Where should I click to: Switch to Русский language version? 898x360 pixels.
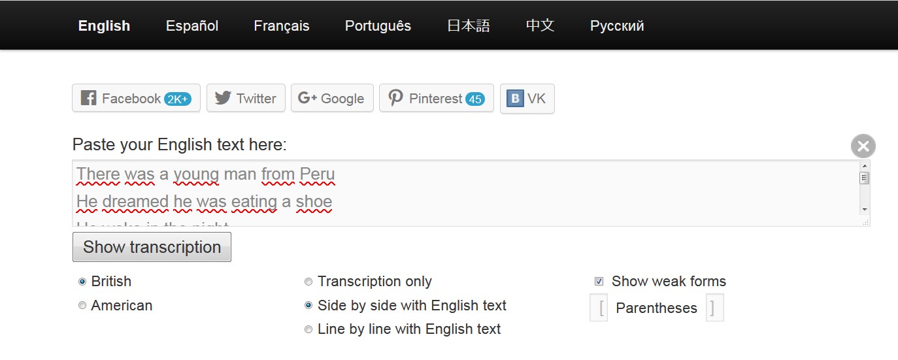click(617, 26)
